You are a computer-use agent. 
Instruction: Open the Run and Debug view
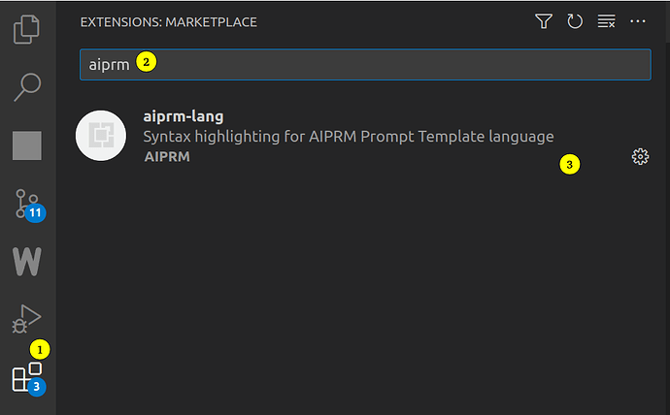pyautogui.click(x=27, y=317)
